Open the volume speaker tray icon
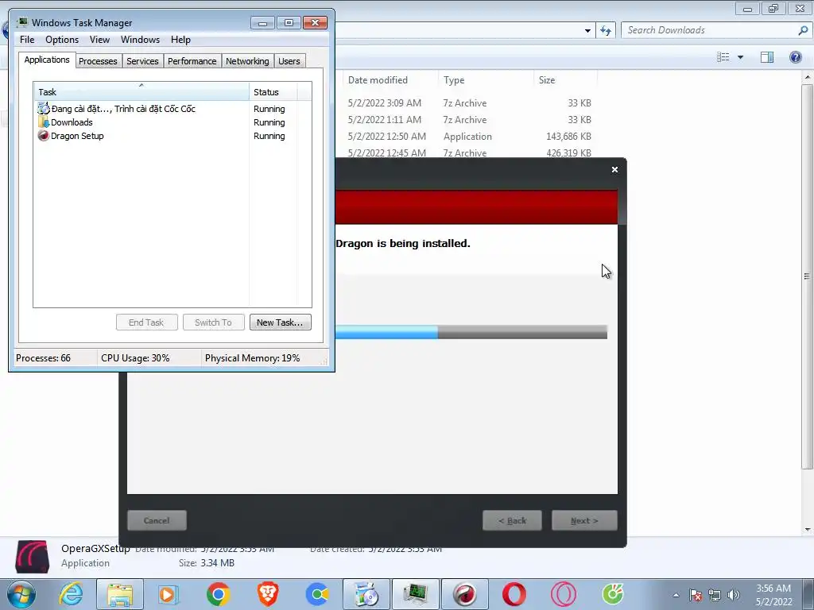 click(x=734, y=595)
